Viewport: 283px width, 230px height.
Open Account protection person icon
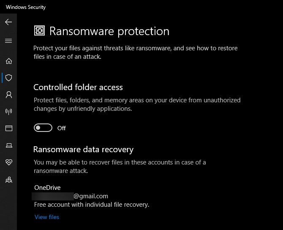coord(9,95)
